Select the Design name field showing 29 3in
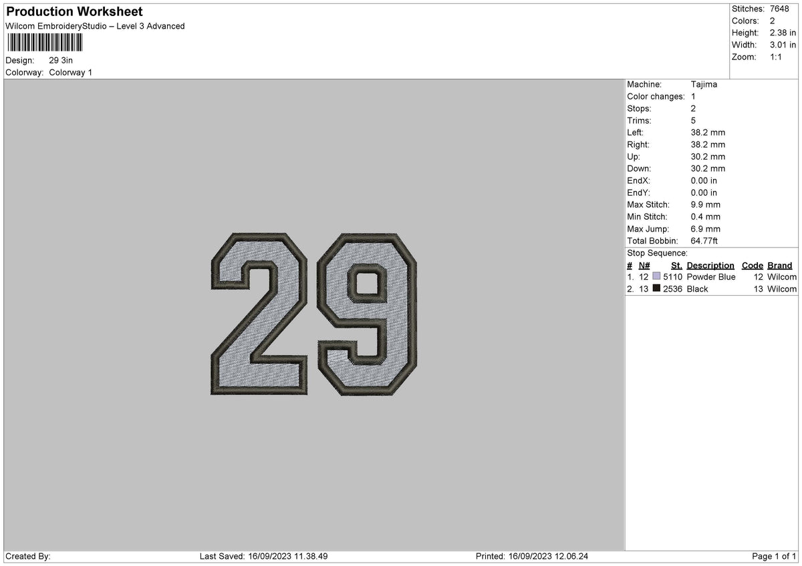 pyautogui.click(x=61, y=60)
